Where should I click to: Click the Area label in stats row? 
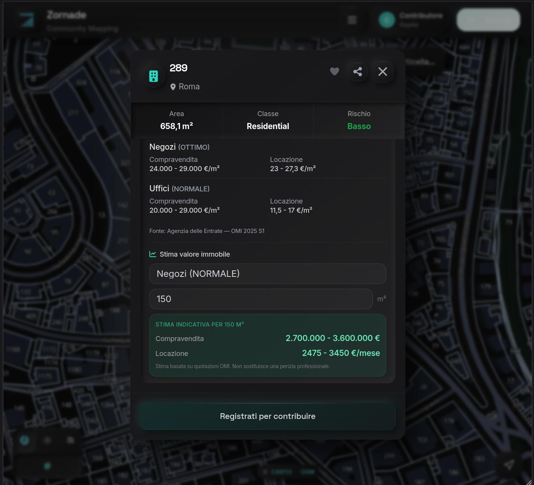[x=176, y=114]
